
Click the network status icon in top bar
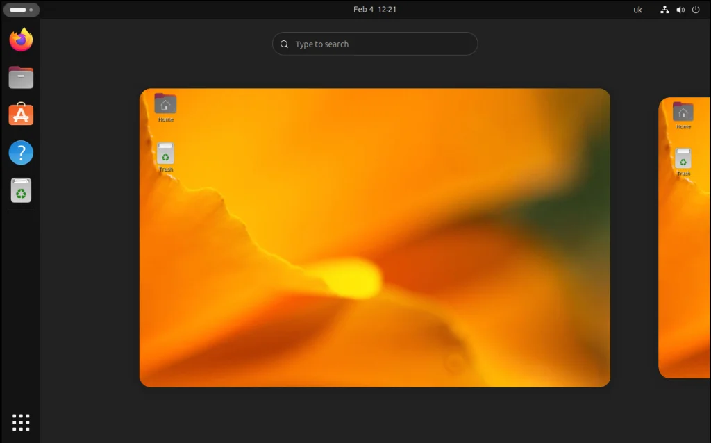(x=664, y=10)
